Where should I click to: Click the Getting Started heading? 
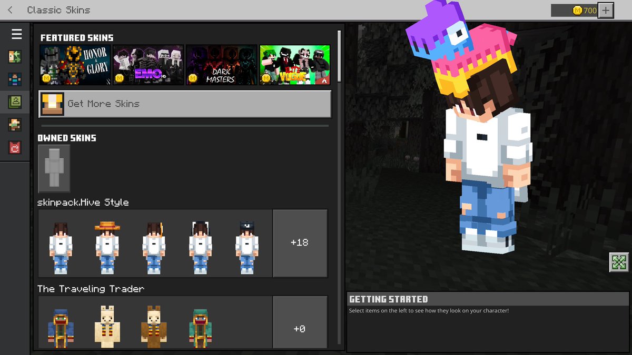389,299
